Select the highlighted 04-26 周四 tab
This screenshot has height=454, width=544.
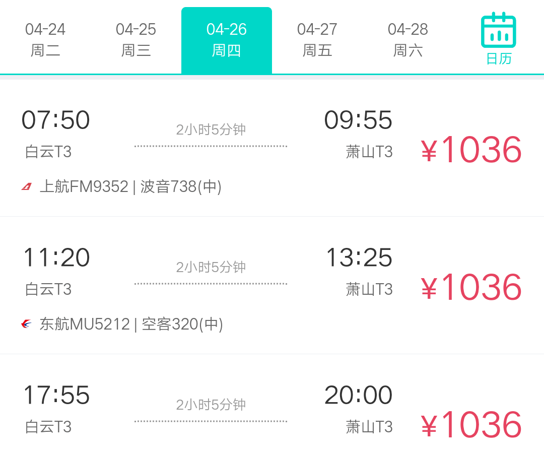pos(227,40)
